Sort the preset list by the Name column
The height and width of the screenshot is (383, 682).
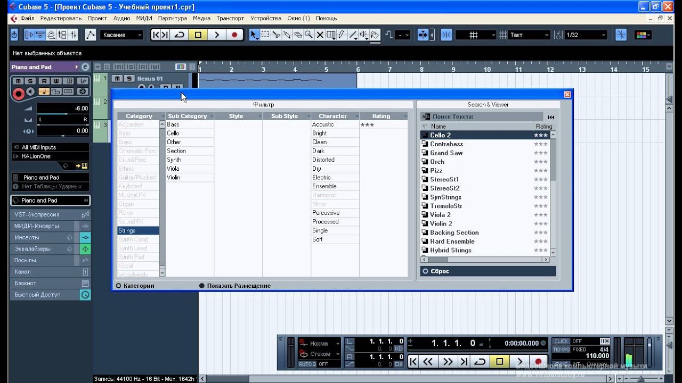[477, 127]
